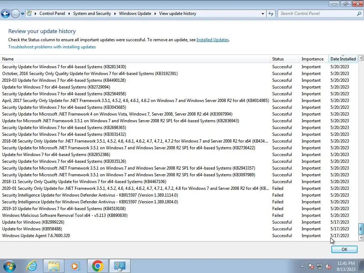
Task: Select the KB2698365 security update row
Action: pos(179,128)
